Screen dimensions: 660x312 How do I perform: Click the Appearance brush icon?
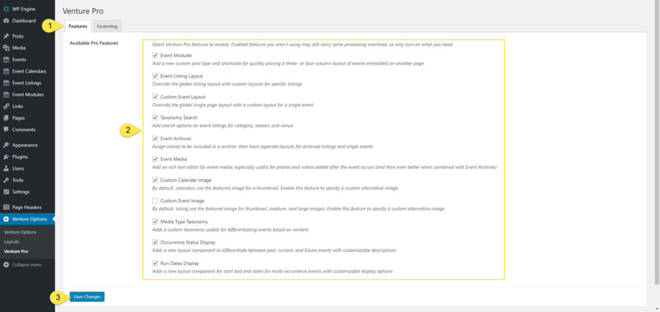point(6,145)
